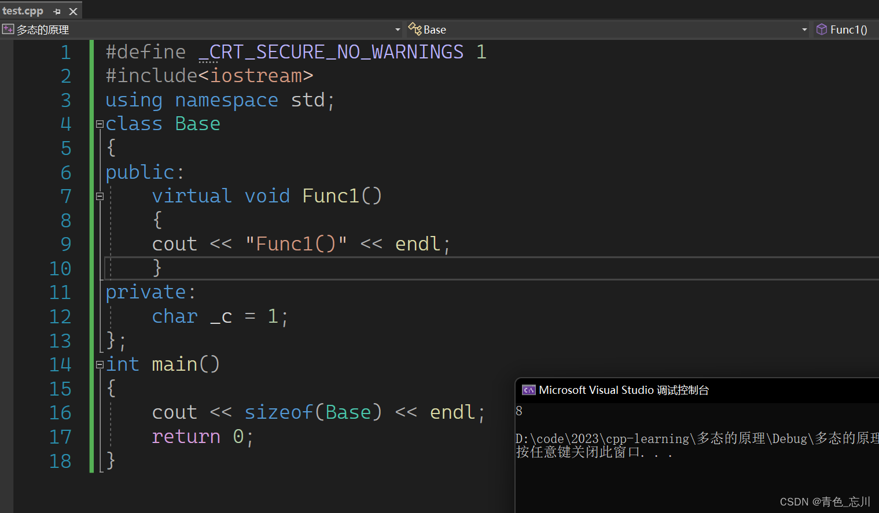Click the iostream include name
This screenshot has height=513, width=879.
pyautogui.click(x=256, y=76)
